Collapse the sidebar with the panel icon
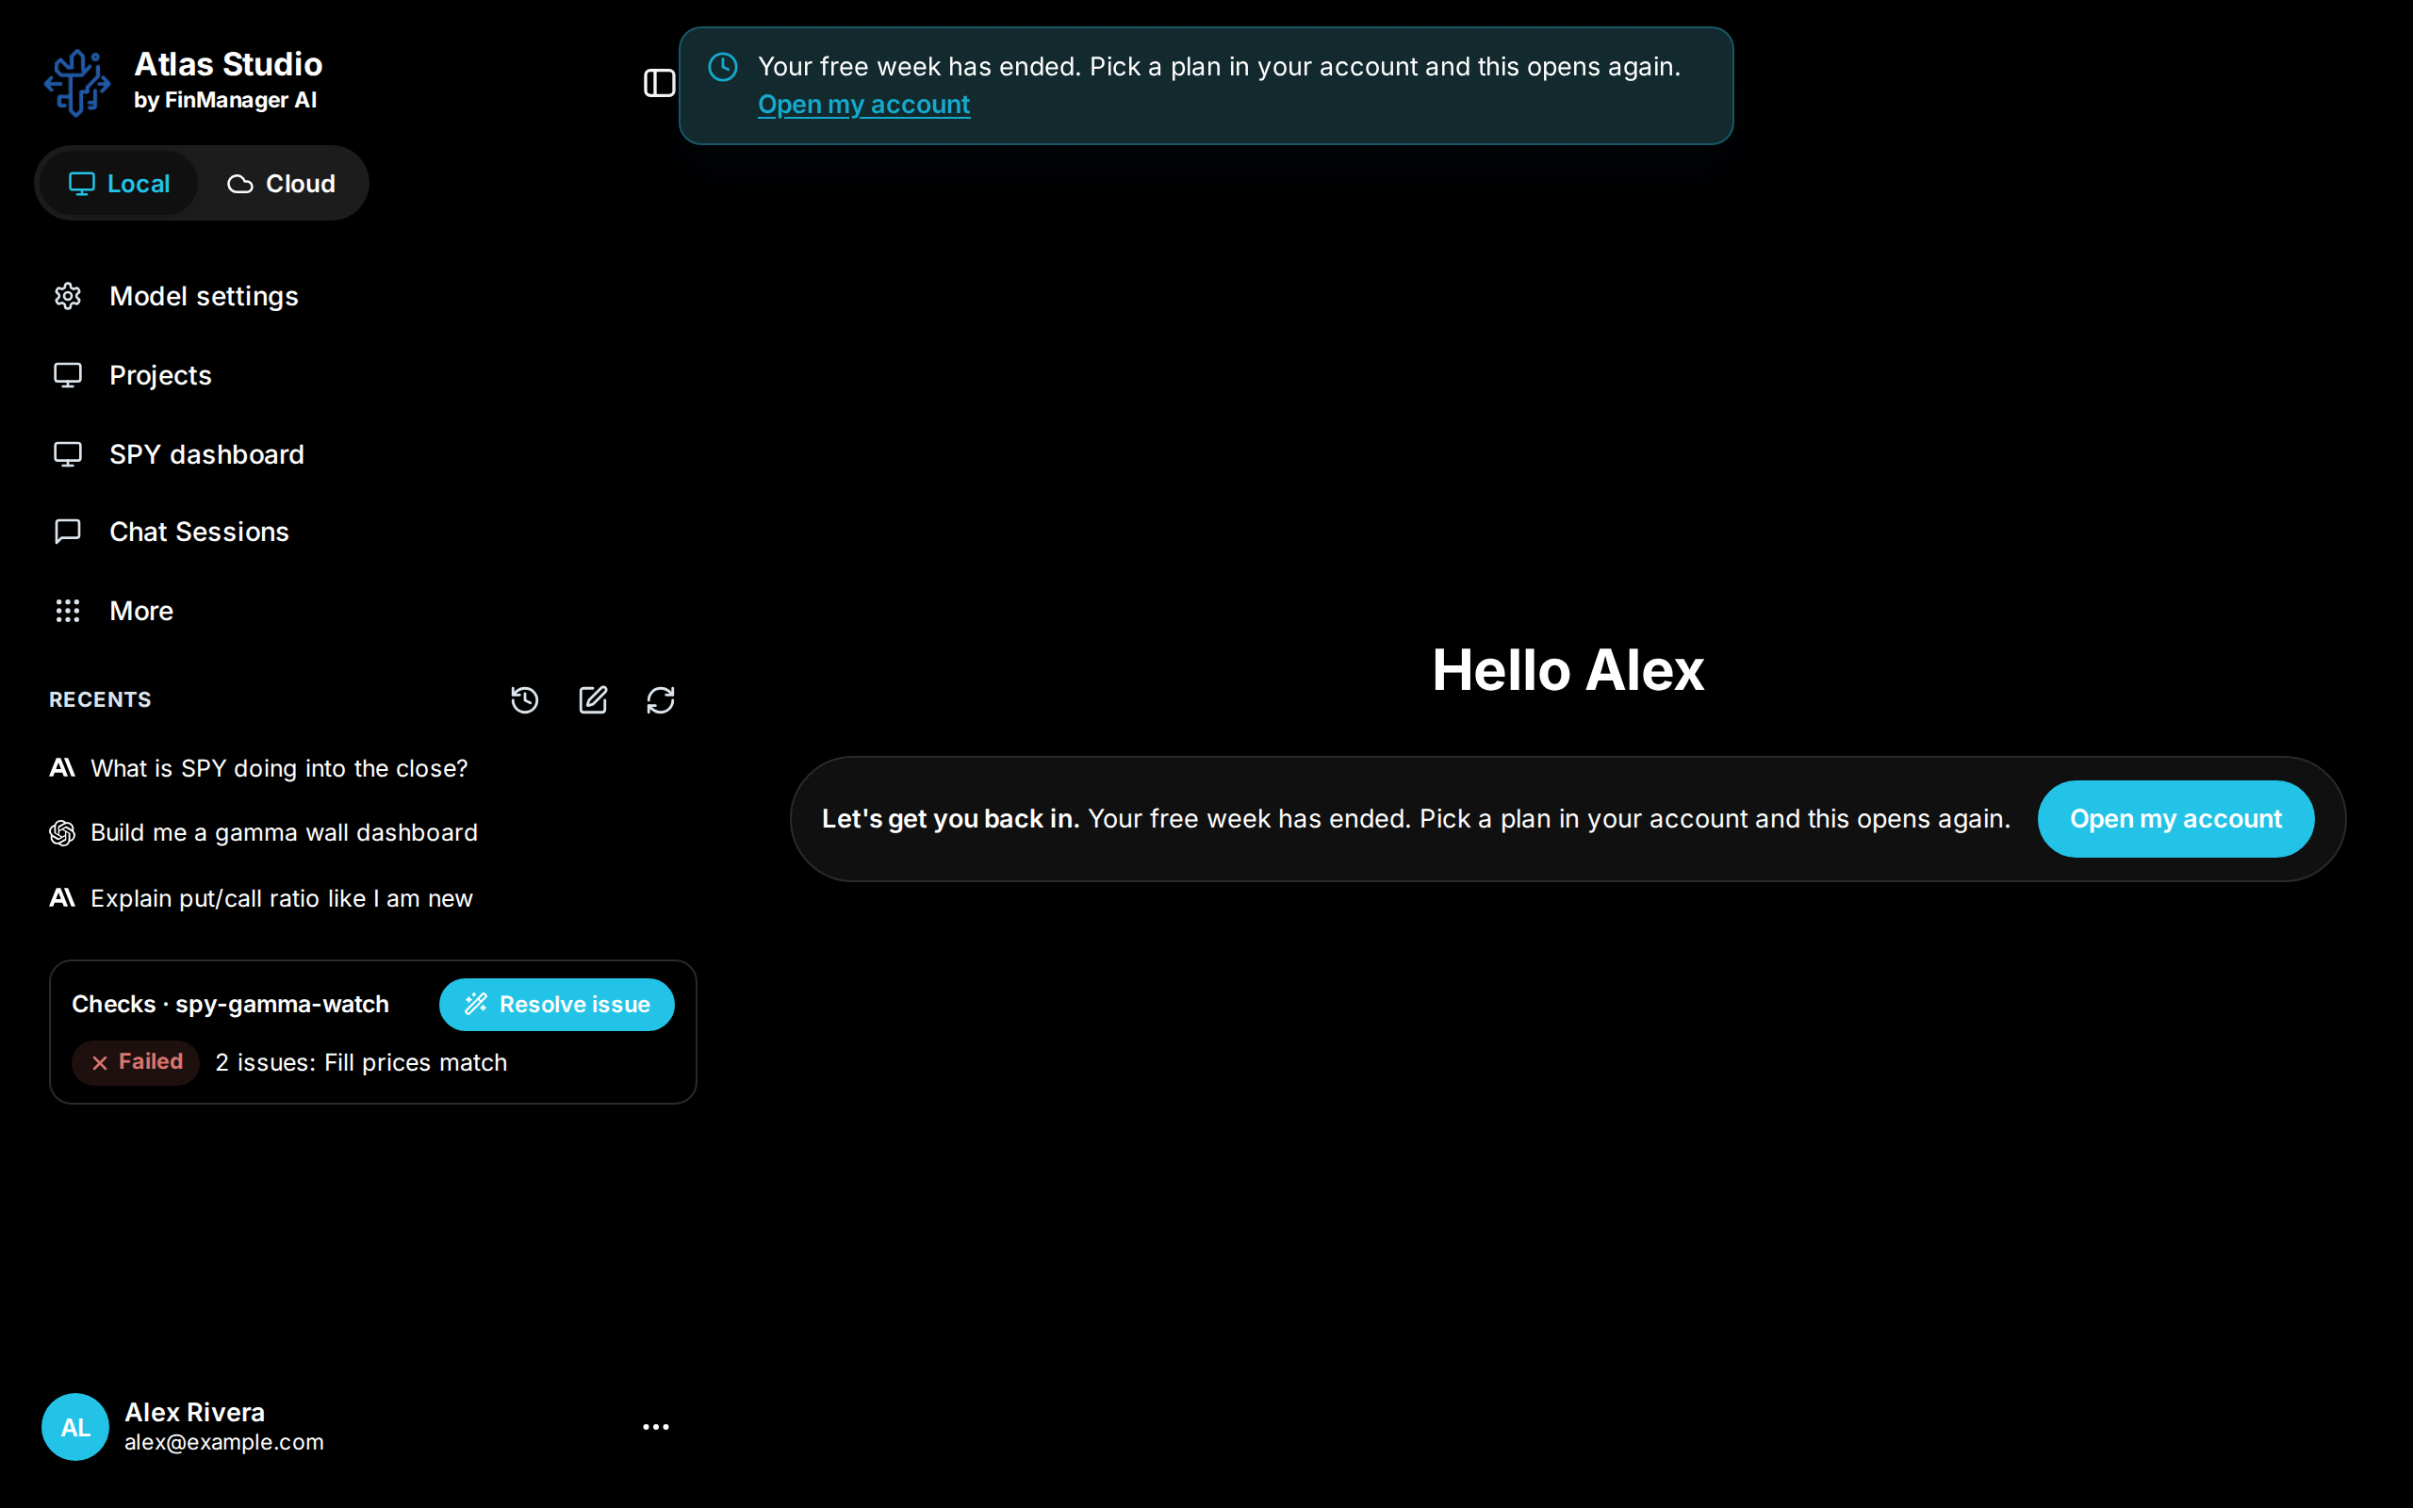The height and width of the screenshot is (1508, 2413). [x=659, y=83]
